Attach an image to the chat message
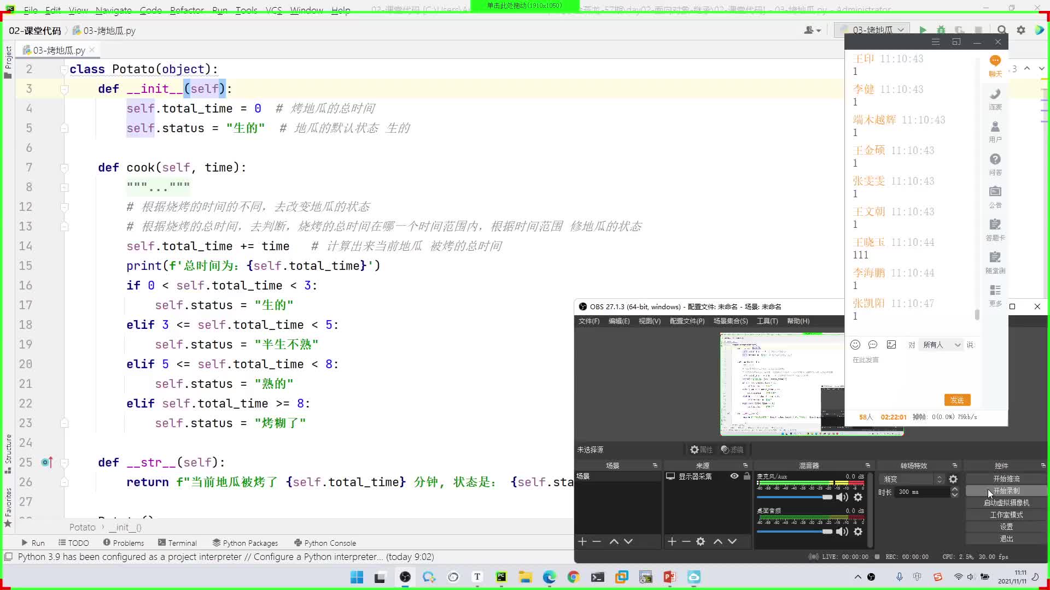 pos(891,345)
